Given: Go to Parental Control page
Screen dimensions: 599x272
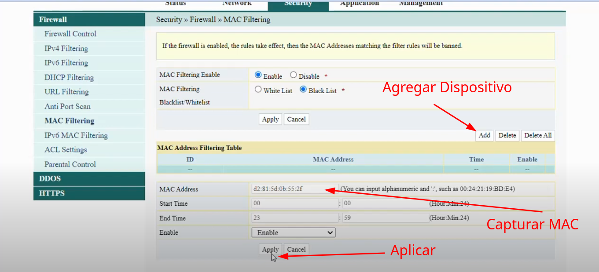Looking at the screenshot, I should (x=70, y=164).
